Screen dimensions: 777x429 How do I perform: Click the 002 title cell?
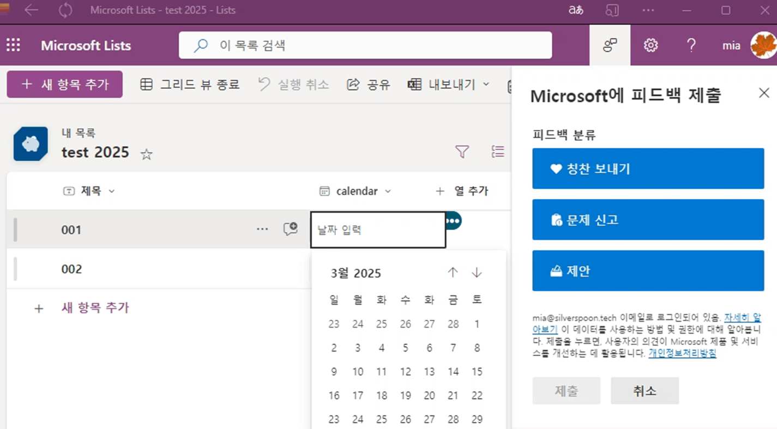[x=71, y=269]
